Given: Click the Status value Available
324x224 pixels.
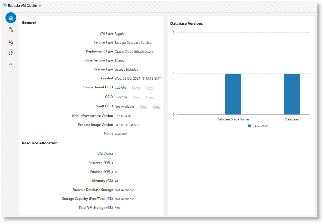Looking at the screenshot, I should [121, 134].
